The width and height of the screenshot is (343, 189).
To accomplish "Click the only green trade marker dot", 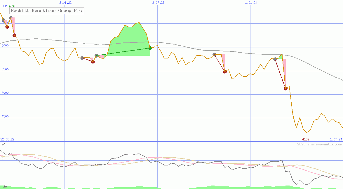I will pyautogui.click(x=150, y=48).
